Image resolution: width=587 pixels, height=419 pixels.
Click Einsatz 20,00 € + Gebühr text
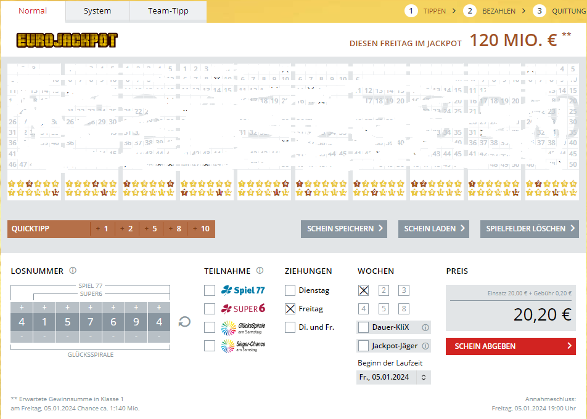click(529, 293)
